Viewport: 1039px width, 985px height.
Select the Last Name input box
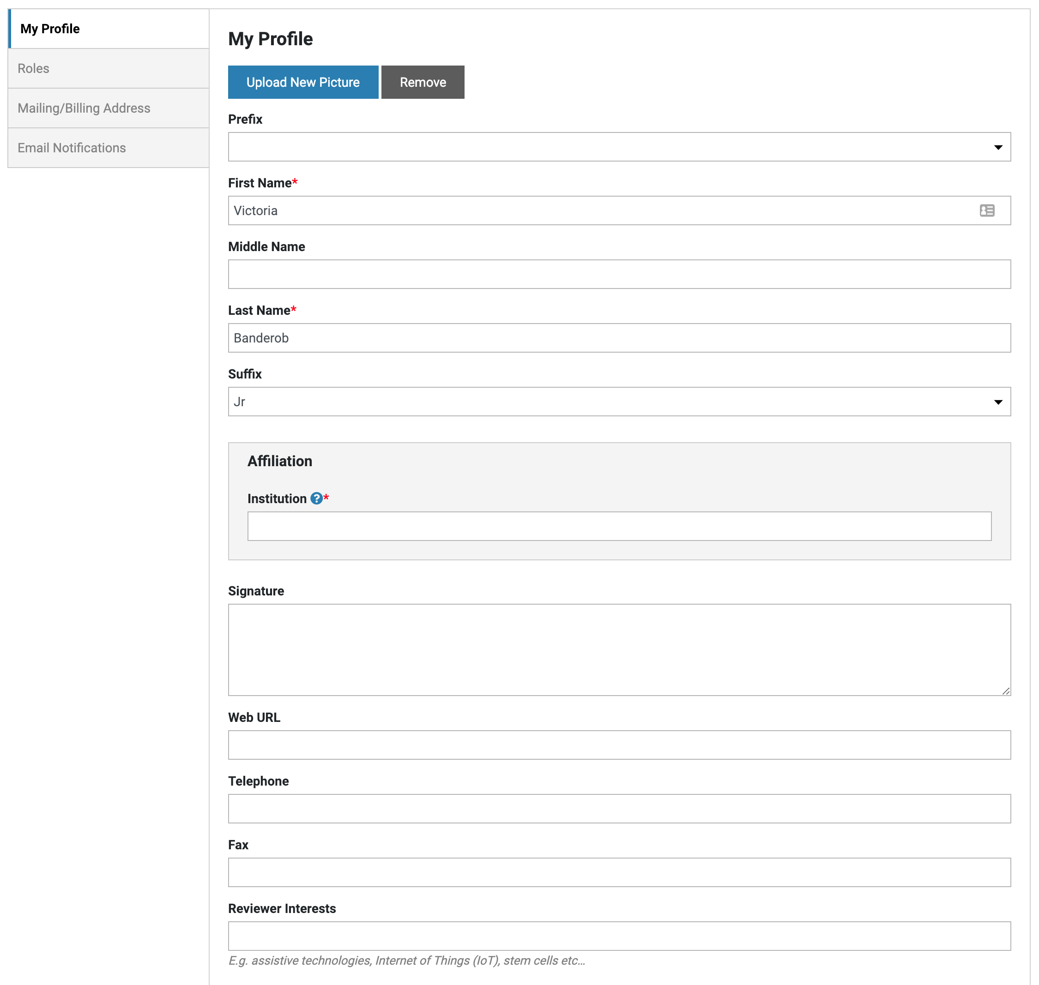(619, 337)
